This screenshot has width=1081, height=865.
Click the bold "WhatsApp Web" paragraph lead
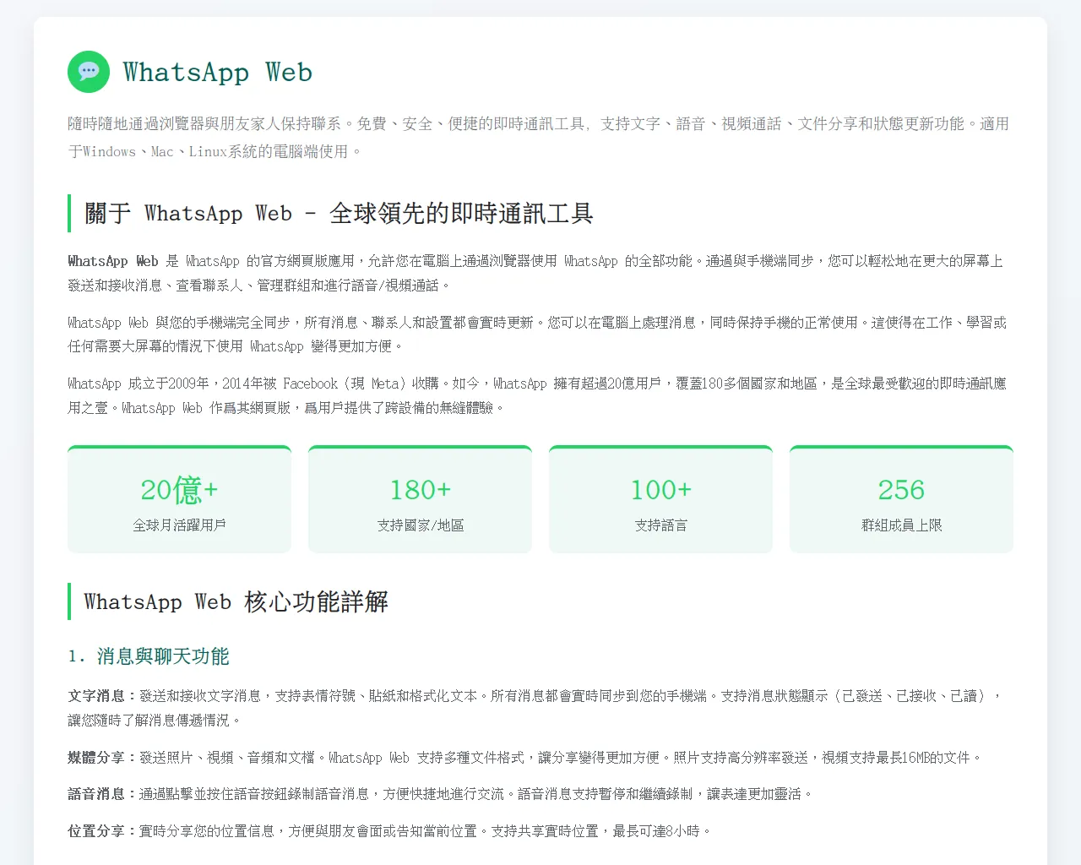pos(113,261)
